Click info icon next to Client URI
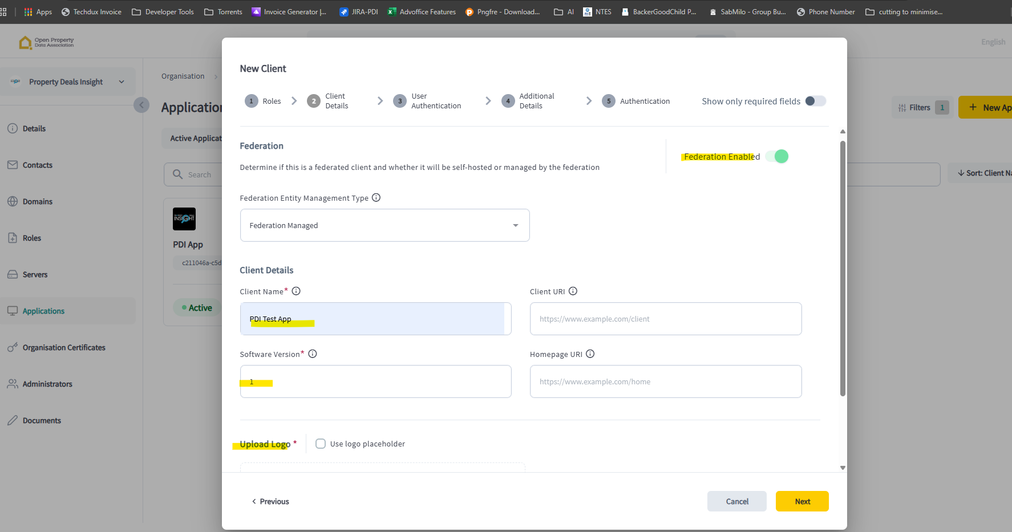This screenshot has width=1012, height=532. [573, 291]
